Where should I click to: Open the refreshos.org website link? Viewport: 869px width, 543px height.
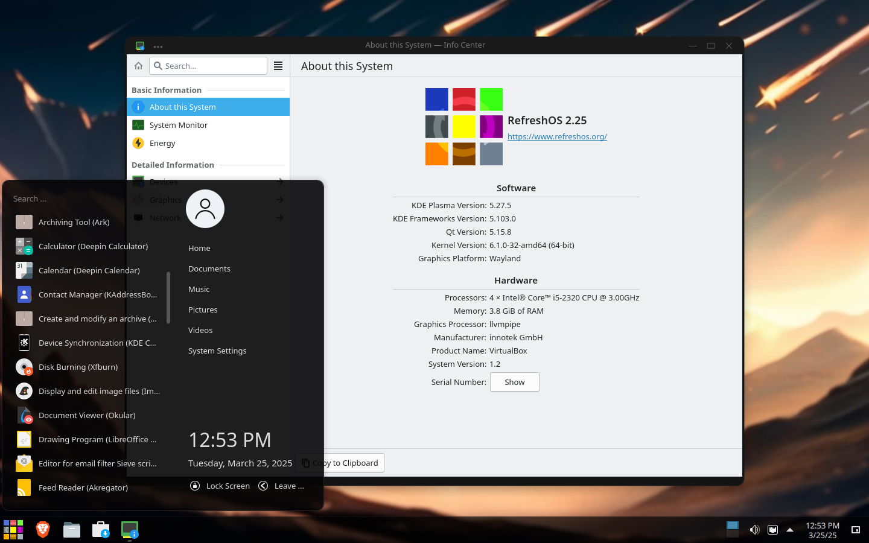[x=557, y=136]
